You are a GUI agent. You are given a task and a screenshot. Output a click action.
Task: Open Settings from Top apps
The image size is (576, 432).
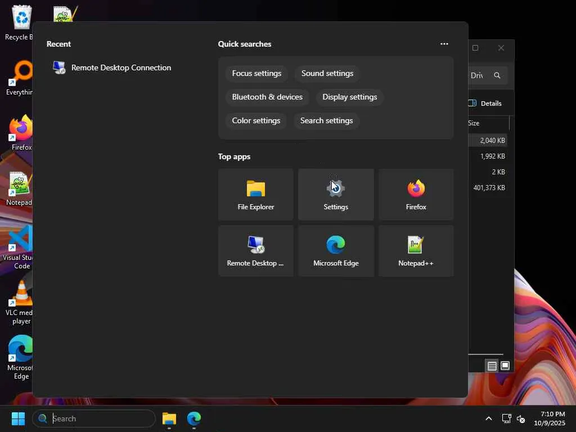[x=336, y=195]
